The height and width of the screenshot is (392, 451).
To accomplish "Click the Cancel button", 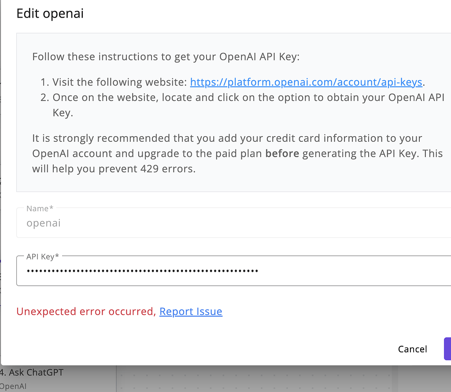I will coord(412,349).
